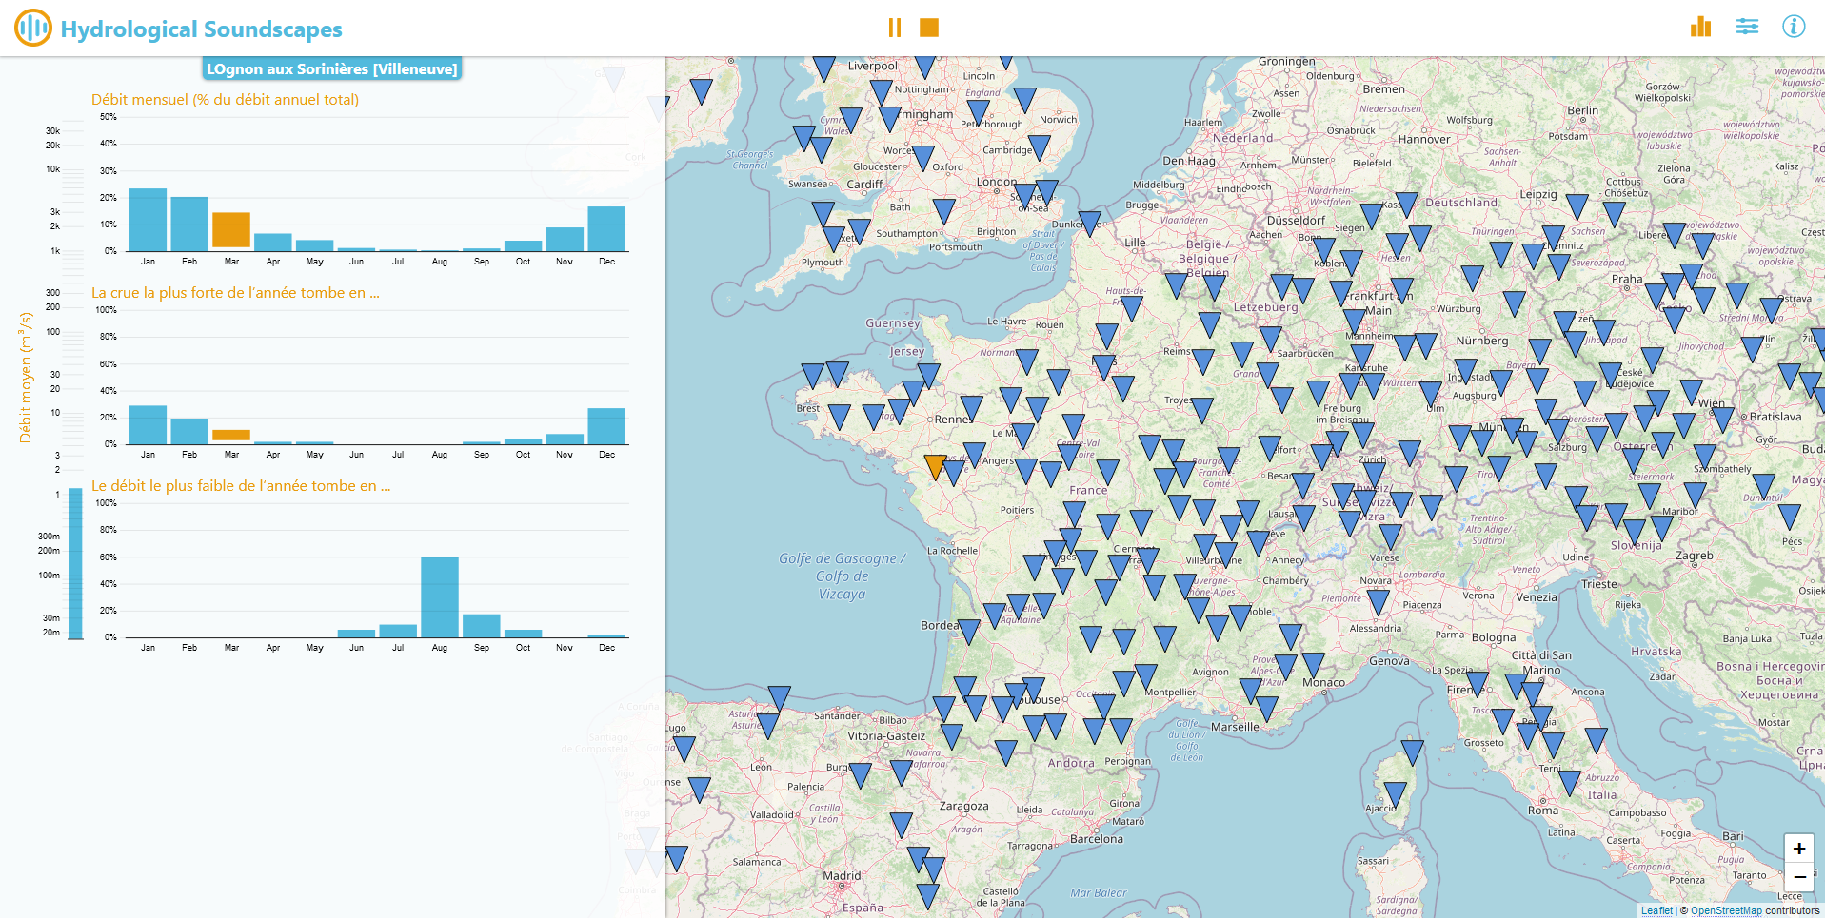1825x918 pixels.
Task: Click the Hydrological Soundscapes title
Action: (201, 29)
